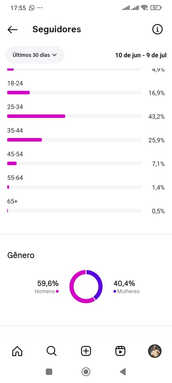This screenshot has height=383, width=172.
Task: Go to the Home feed icon
Action: pyautogui.click(x=17, y=351)
